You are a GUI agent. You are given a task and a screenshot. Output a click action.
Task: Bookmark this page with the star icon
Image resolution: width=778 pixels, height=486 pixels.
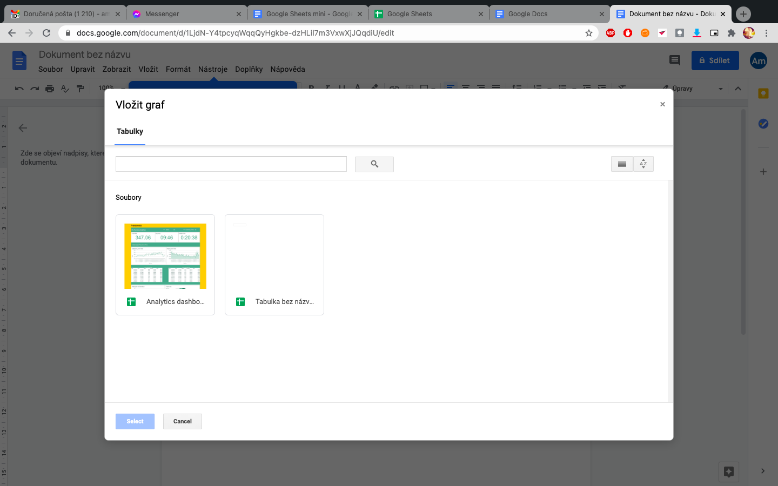tap(589, 33)
